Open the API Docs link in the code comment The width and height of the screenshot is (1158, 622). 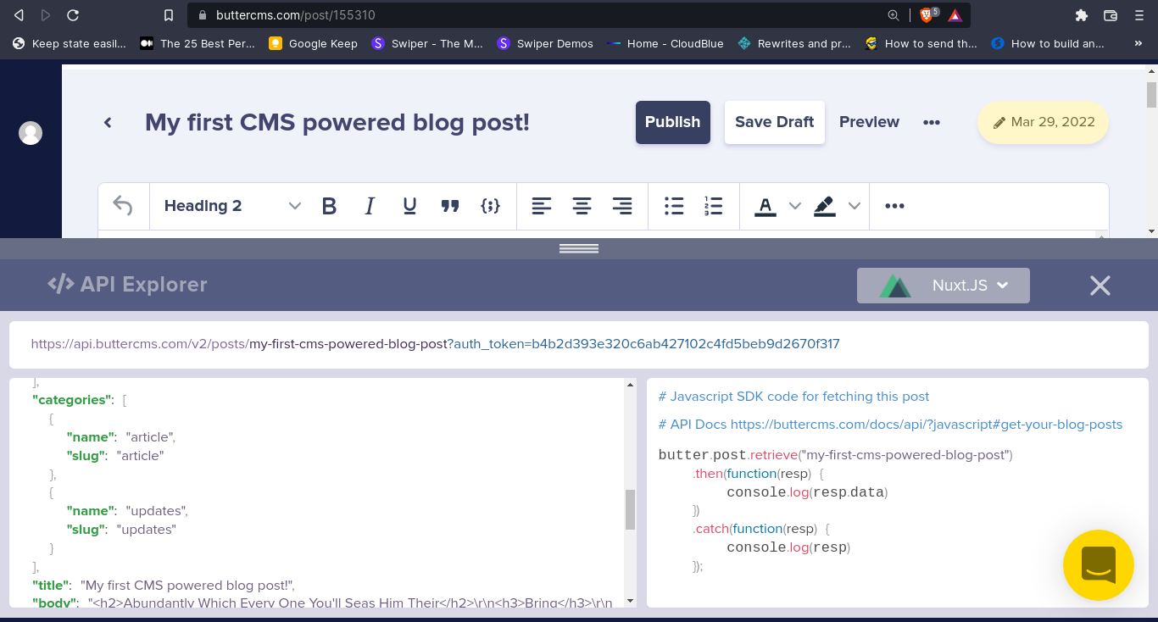pos(927,424)
